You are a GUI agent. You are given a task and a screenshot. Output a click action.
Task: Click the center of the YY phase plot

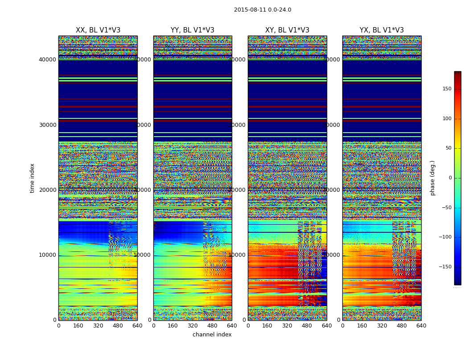[x=193, y=178]
